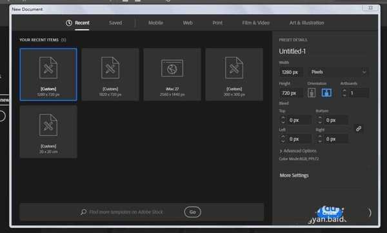Click the Go button for Adobe Stock
Viewport: 387px width, 233px height.
coord(192,212)
